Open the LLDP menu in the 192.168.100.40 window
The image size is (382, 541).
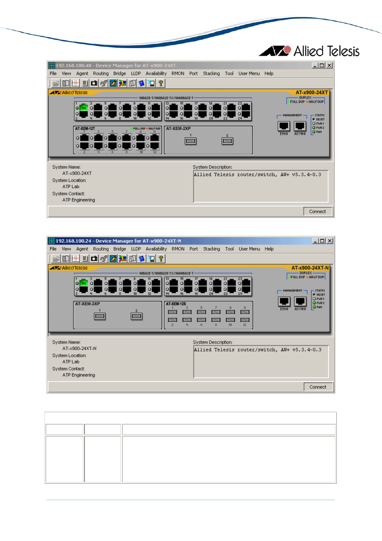136,74
